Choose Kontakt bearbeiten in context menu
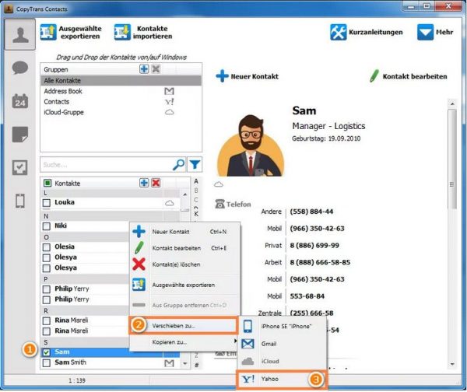This screenshot has width=467, height=392. tap(184, 248)
